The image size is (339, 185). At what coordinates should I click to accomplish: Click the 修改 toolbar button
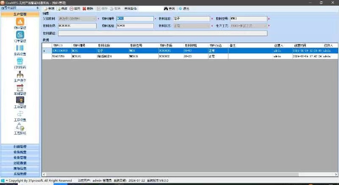click(62, 8)
